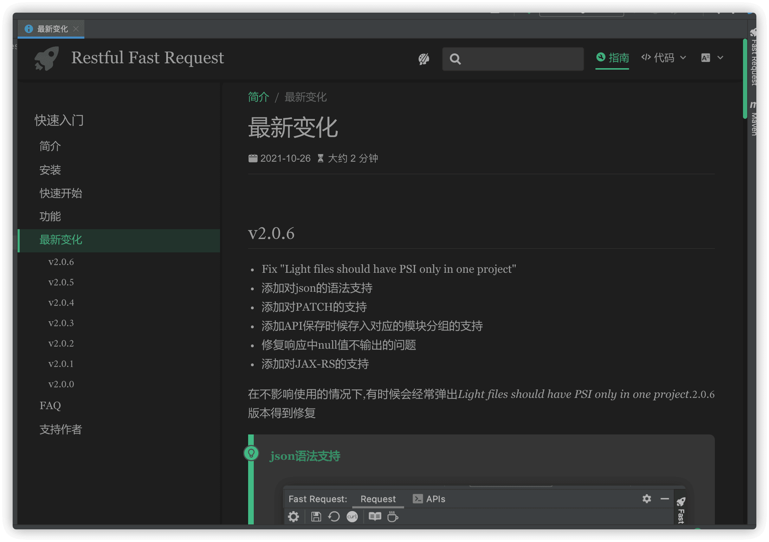Click the info icon on 最新变化 tab
Screen dimensions: 769x542
pyautogui.click(x=29, y=29)
